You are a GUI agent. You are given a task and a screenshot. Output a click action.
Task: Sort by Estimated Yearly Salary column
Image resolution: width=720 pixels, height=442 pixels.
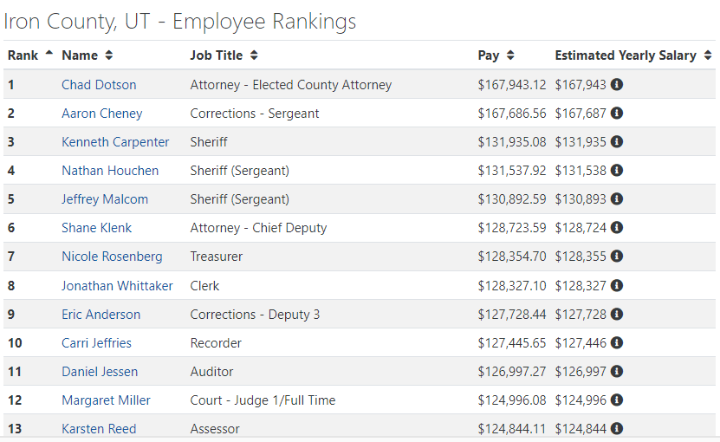[633, 55]
